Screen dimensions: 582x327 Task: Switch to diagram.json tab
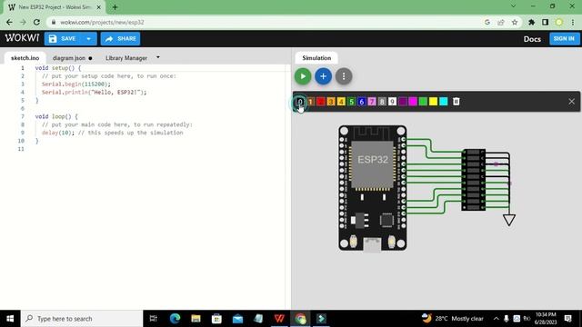click(x=69, y=58)
